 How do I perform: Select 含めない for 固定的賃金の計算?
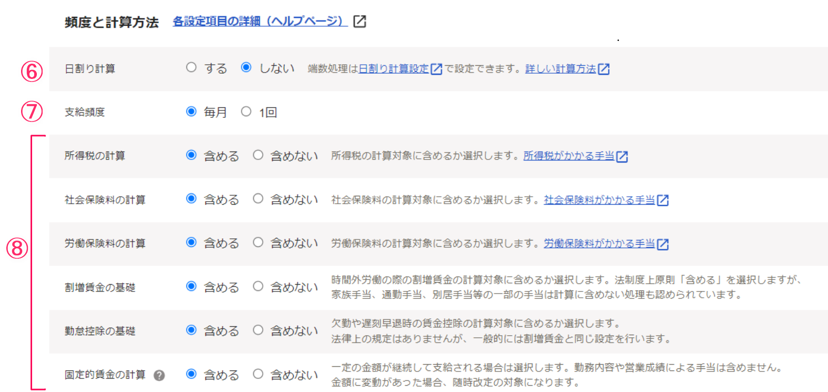[x=258, y=374]
